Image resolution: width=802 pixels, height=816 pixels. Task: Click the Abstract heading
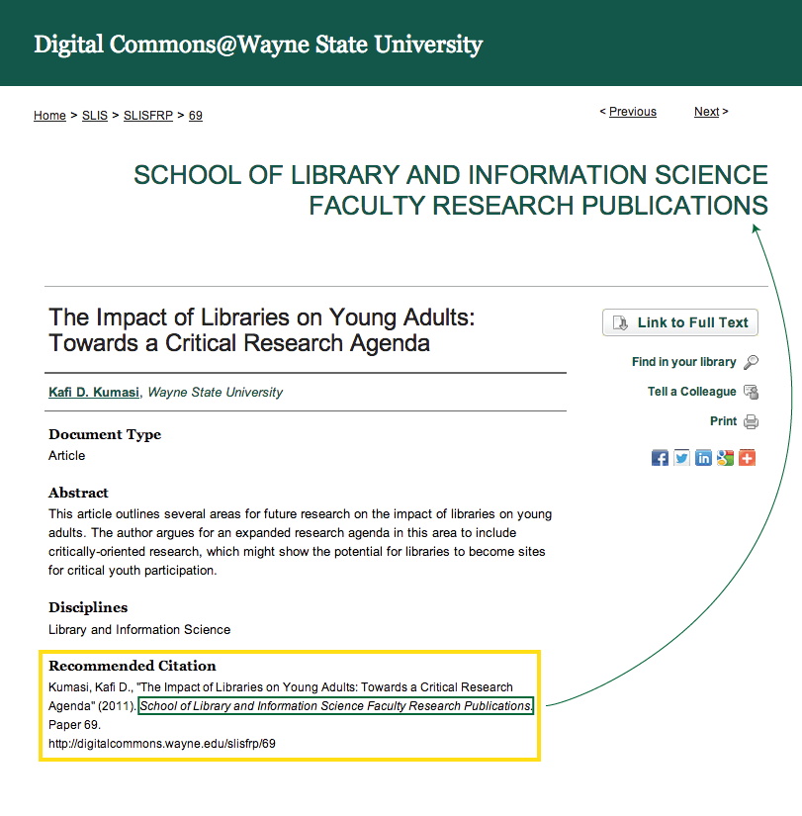[78, 493]
